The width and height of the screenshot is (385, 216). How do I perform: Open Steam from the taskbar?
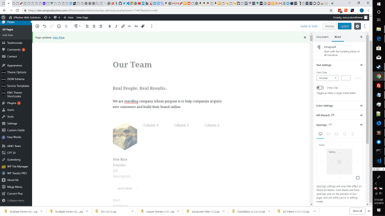[x=378, y=67]
